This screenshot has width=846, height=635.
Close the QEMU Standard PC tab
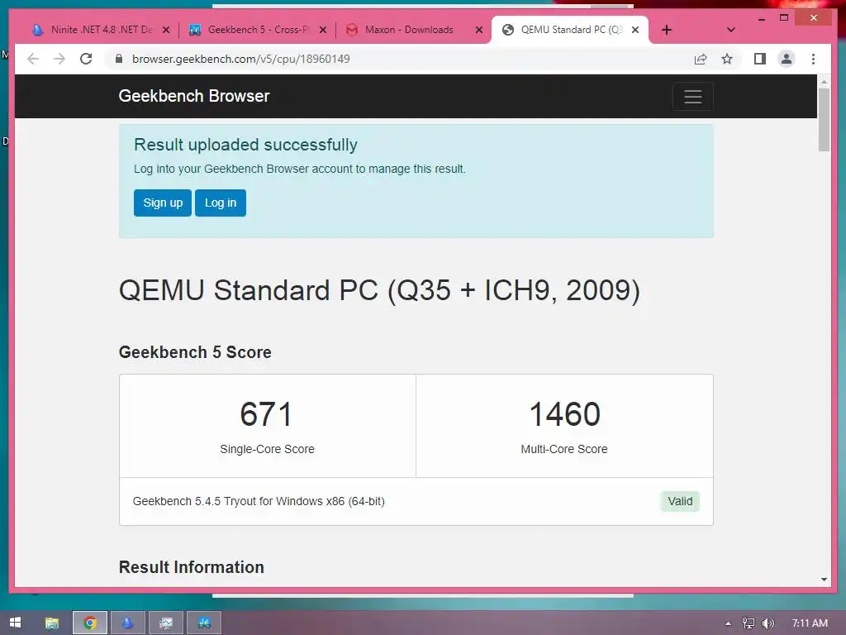635,30
